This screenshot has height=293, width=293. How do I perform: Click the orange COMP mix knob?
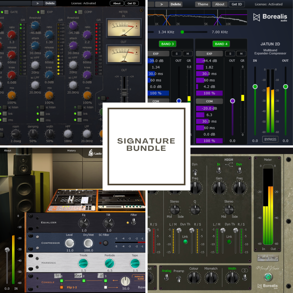tap(87, 95)
